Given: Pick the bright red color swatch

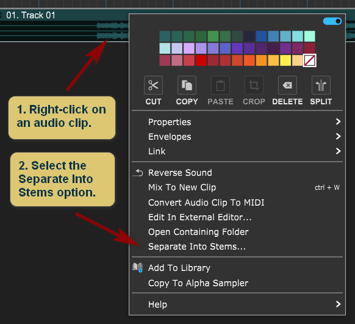Looking at the screenshot, I should point(201,60).
